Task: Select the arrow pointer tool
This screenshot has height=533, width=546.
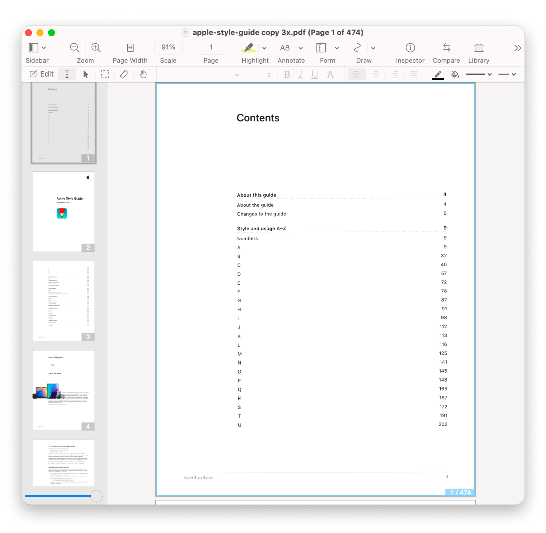Action: [x=86, y=74]
